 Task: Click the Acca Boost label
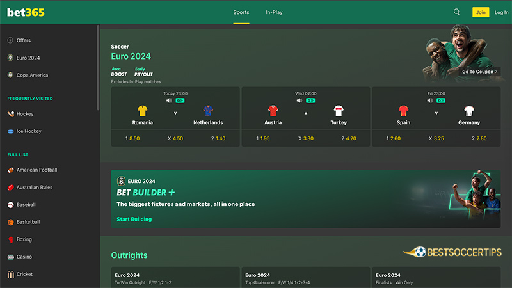119,72
